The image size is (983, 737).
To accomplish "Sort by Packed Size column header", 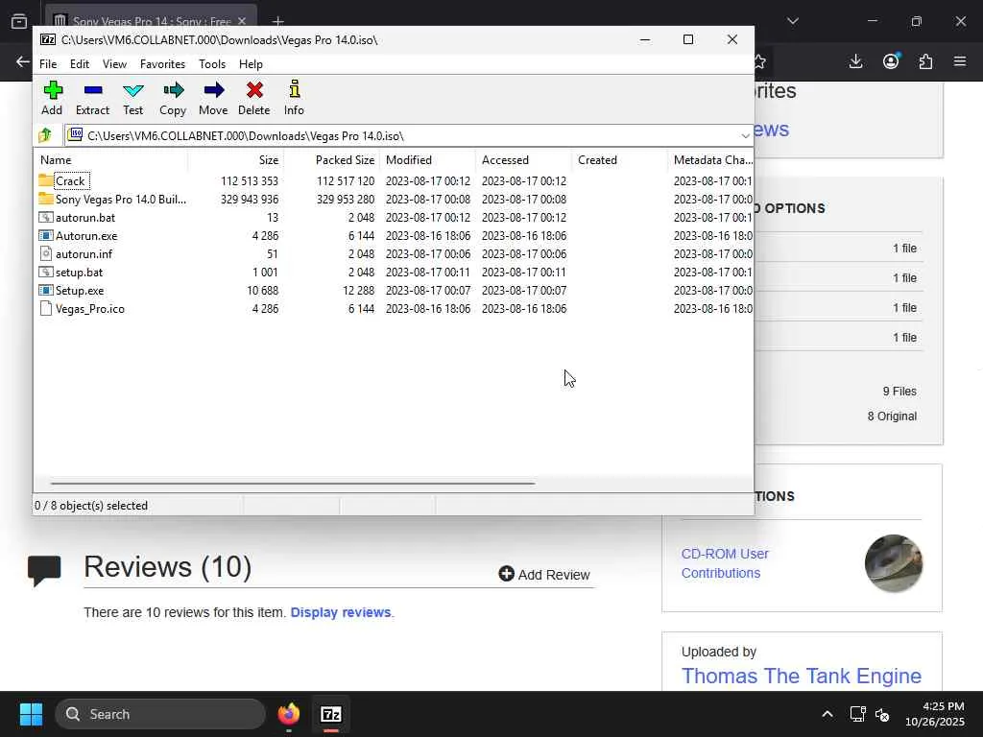I will [331, 160].
